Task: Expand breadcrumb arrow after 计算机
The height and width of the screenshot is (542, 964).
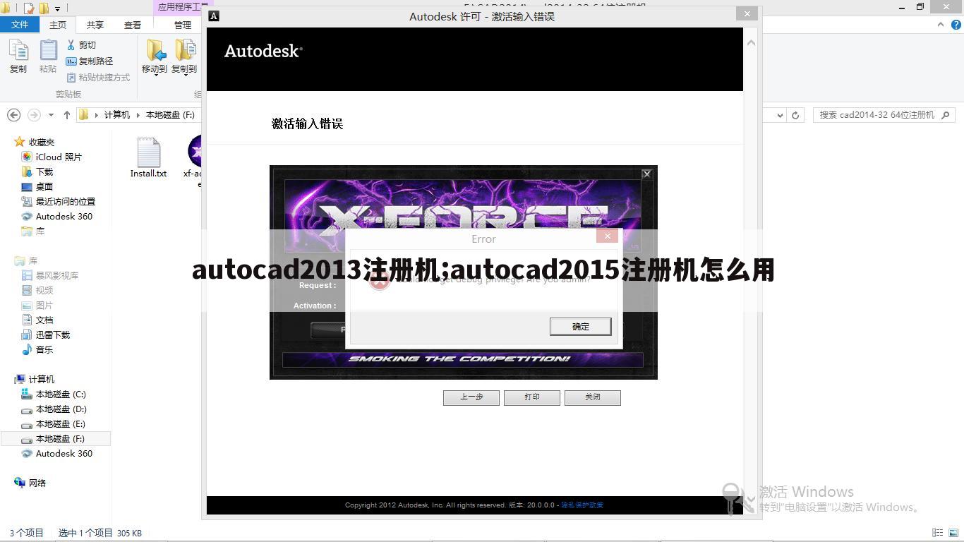Action: [138, 115]
